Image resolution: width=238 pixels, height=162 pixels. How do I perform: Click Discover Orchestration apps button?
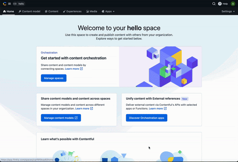147,118
